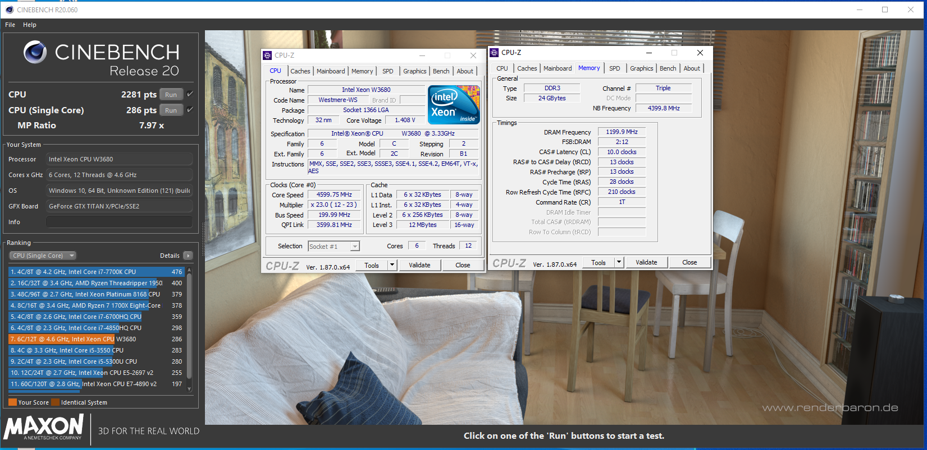Click the GFX Board field GeForce GTX TITAN X
This screenshot has width=927, height=450.
click(x=119, y=206)
